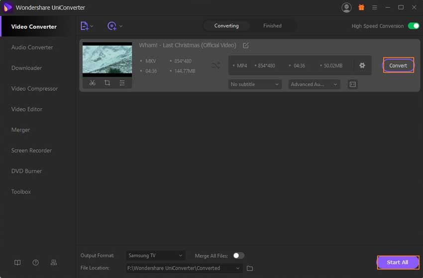
Task: Open the Video Converter section
Action: (34, 26)
